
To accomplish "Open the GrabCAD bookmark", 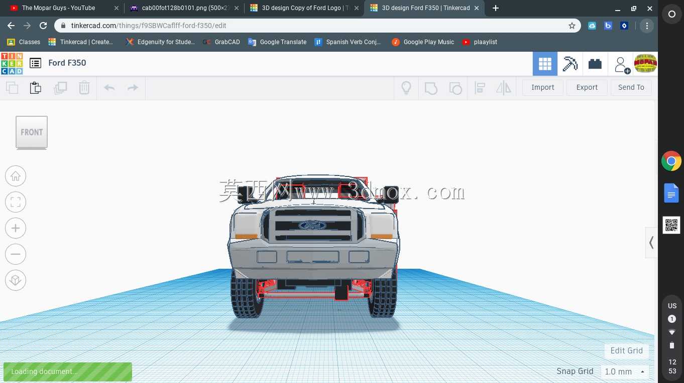I will tap(221, 42).
